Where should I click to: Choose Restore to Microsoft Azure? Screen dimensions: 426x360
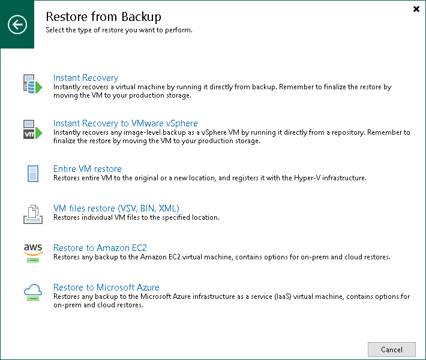[106, 288]
